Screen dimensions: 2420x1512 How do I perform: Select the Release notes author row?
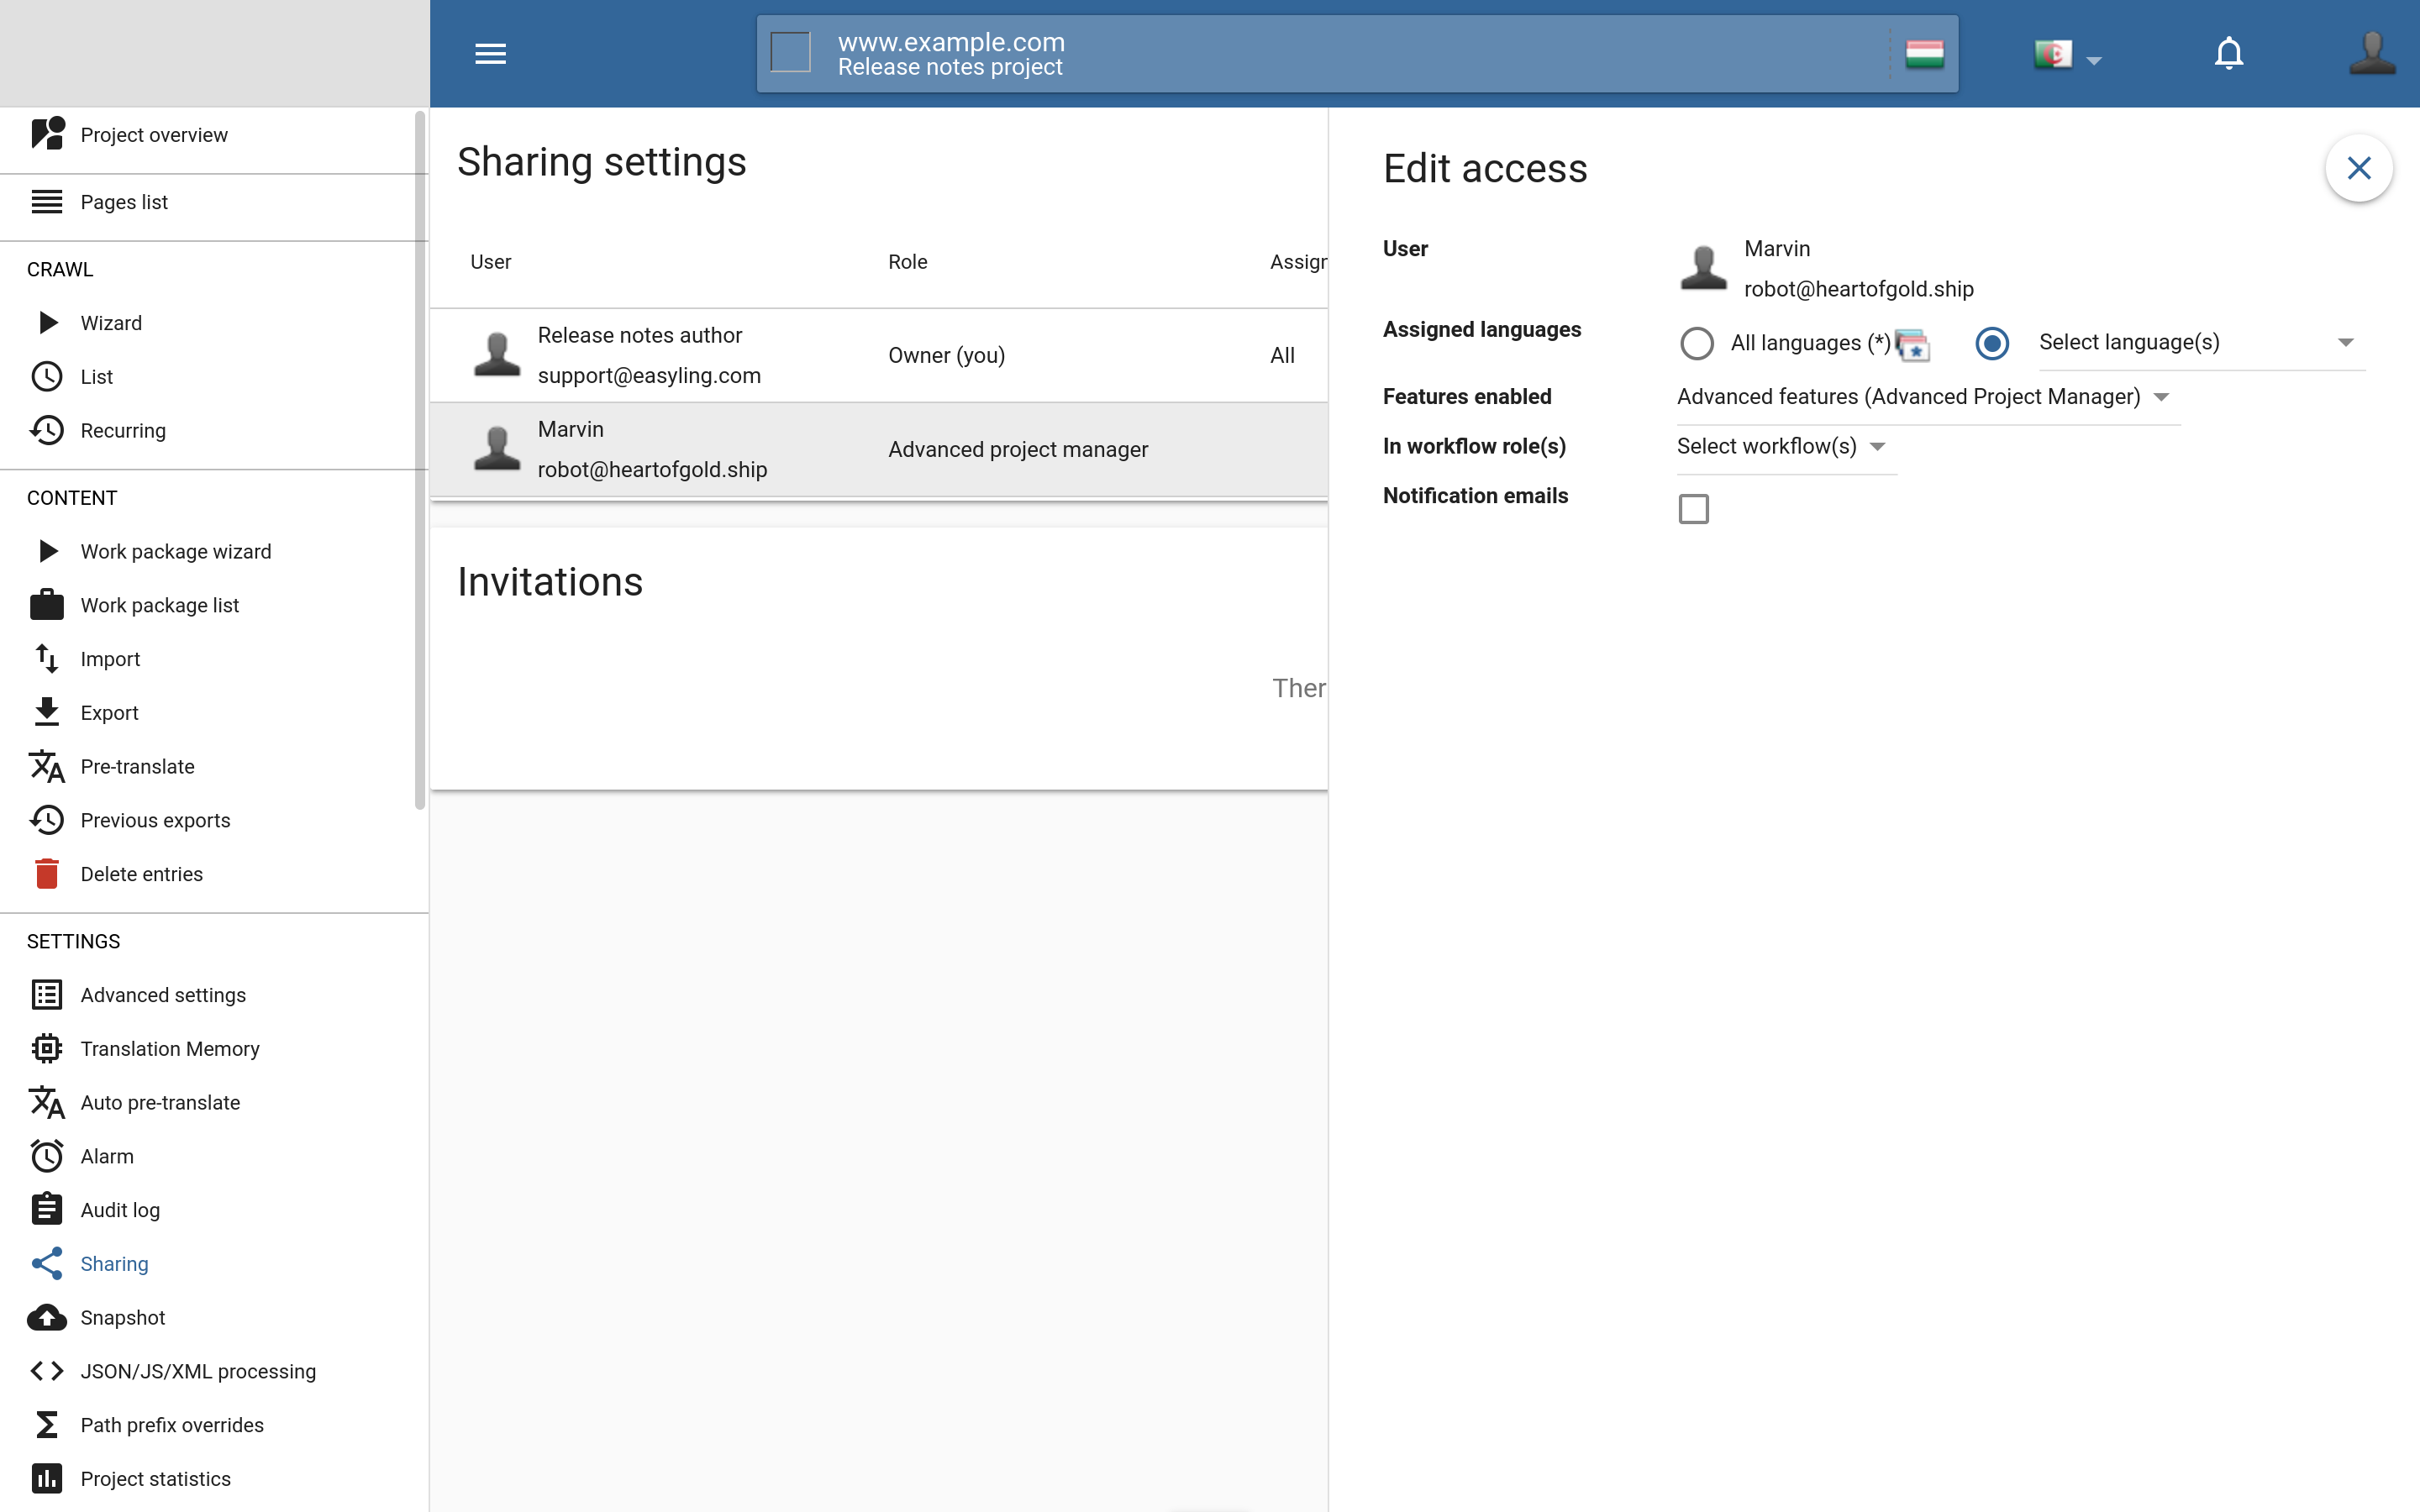879,355
